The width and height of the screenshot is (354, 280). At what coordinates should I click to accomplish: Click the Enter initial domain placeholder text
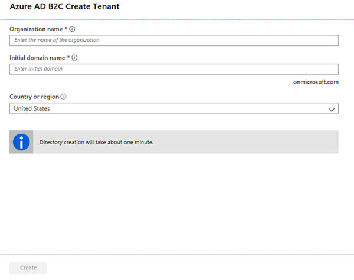click(38, 69)
